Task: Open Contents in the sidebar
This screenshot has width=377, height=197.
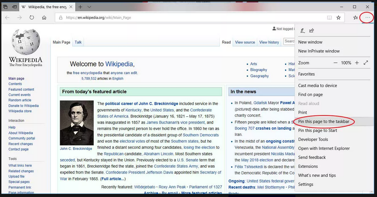Action: [15, 84]
